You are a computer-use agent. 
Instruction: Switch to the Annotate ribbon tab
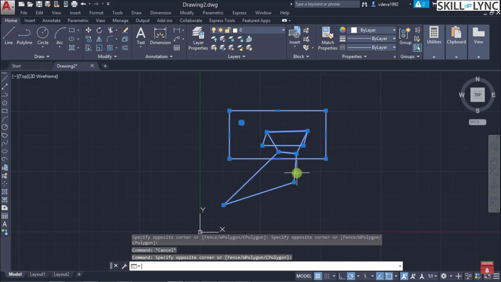(51, 20)
